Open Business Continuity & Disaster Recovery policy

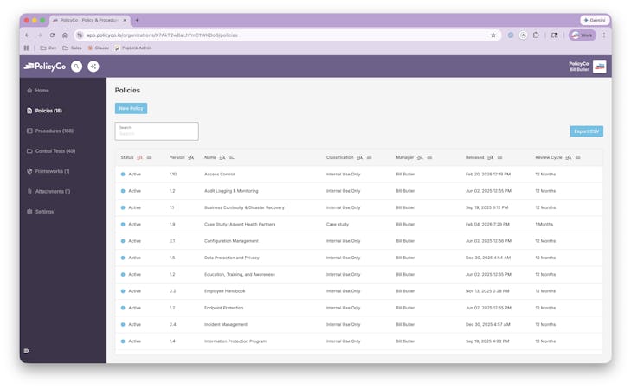pyautogui.click(x=244, y=207)
